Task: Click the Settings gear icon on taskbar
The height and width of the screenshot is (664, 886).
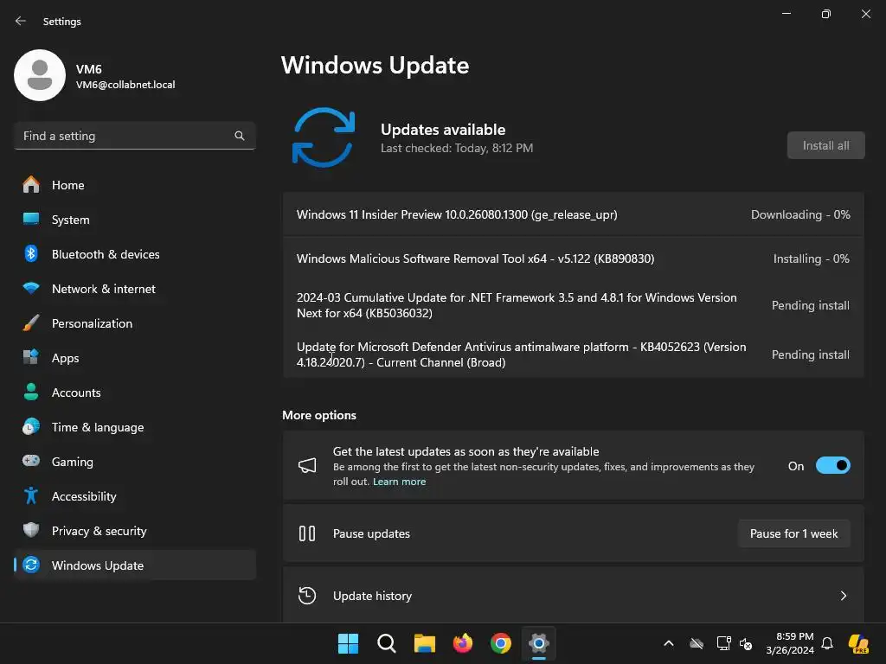Action: pos(538,643)
